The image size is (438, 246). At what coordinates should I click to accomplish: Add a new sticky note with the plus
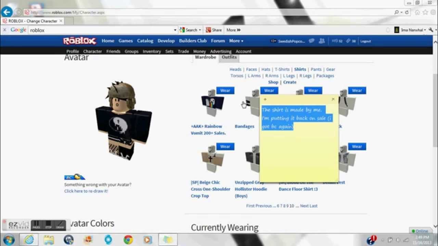tap(265, 99)
